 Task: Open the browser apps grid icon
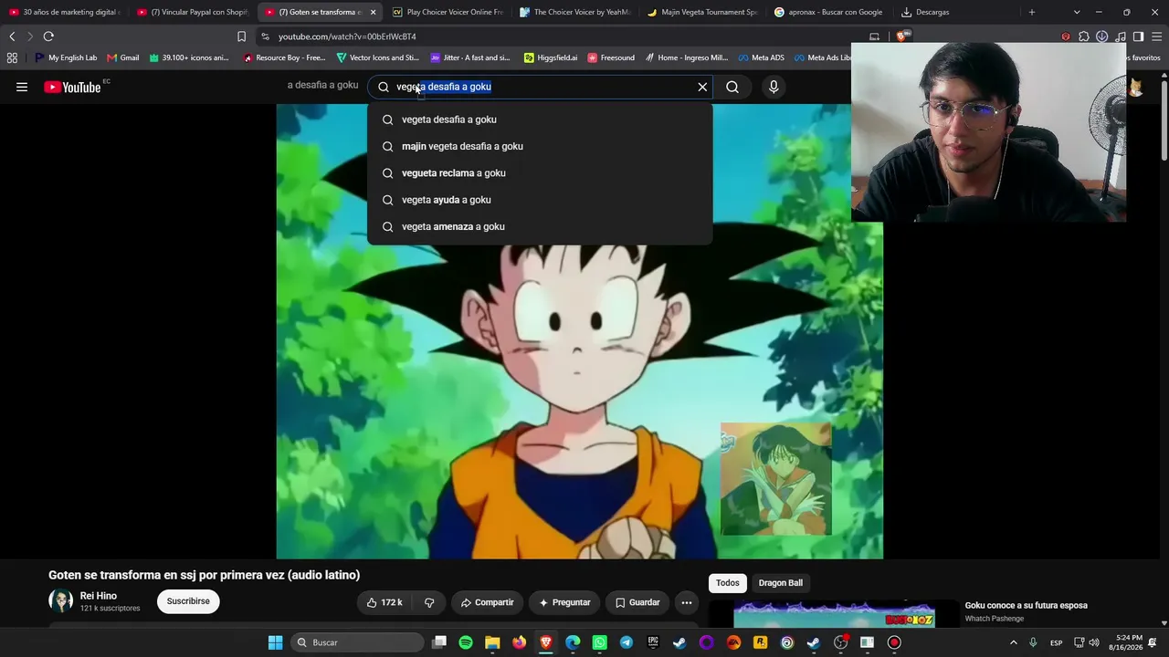coord(12,57)
